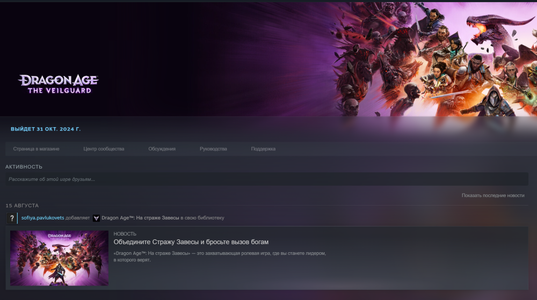Open the sofiya.pavlukovets profile link
This screenshot has width=537, height=300.
coord(43,218)
